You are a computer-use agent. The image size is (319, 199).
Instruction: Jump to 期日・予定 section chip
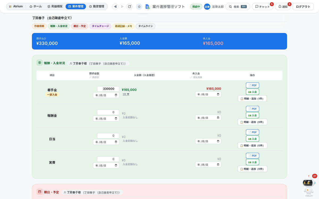click(79, 26)
